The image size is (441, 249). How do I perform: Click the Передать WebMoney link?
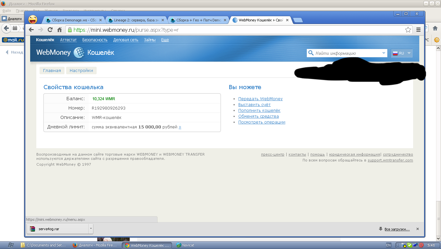point(260,99)
